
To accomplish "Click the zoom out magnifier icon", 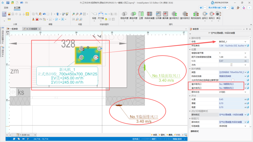I will tap(77, 14).
